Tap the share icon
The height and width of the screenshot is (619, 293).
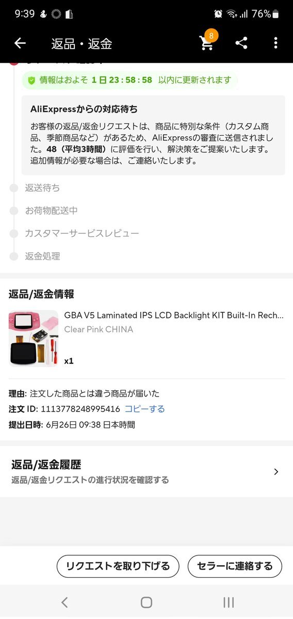click(241, 43)
